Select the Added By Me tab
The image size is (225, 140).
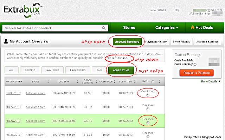[x=121, y=70]
